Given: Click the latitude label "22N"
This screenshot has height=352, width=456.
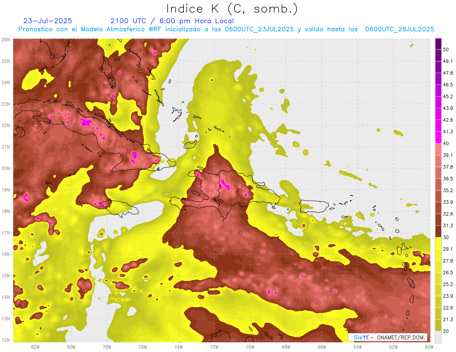Looking at the screenshot, I should point(6,125).
